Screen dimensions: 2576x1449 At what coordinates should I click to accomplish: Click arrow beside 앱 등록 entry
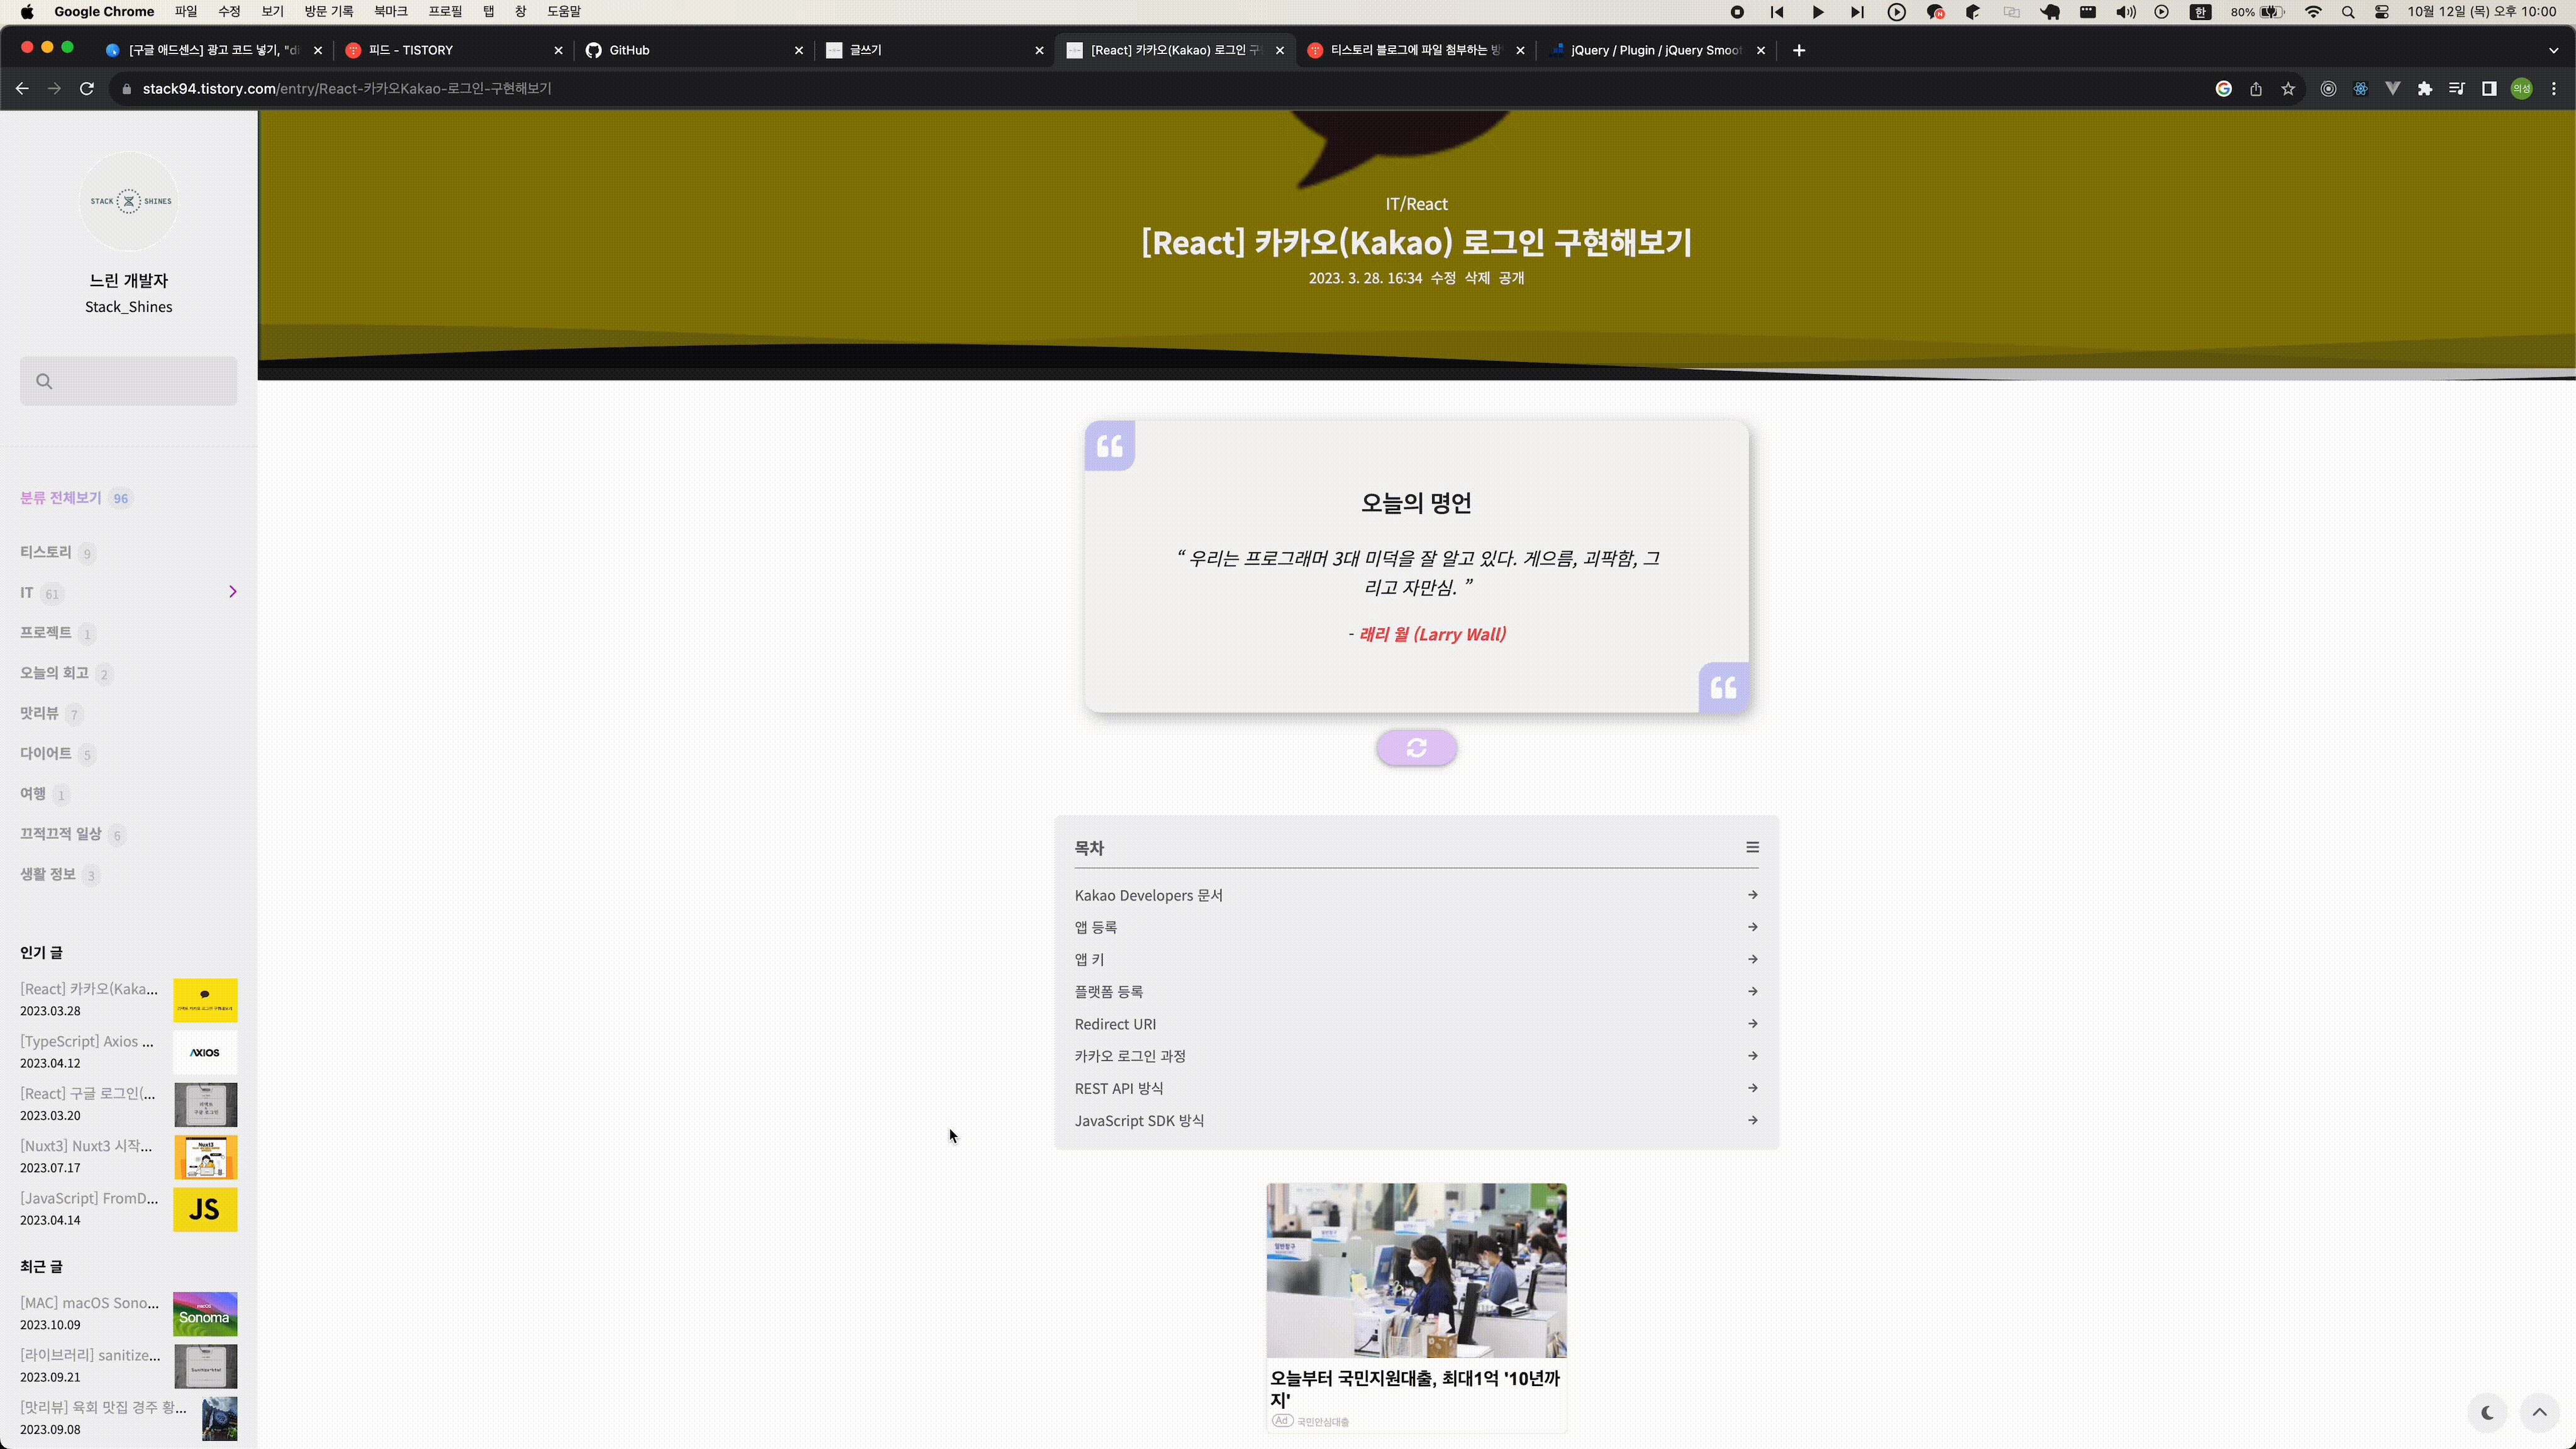coord(1752,927)
